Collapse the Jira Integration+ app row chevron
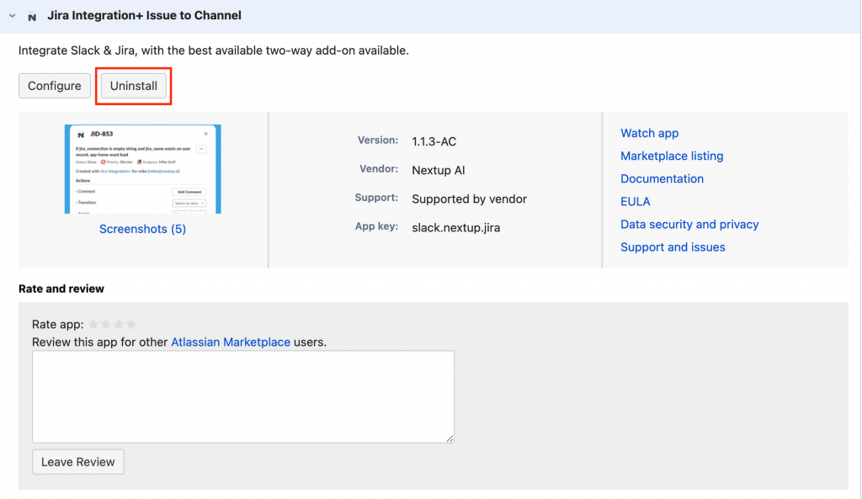This screenshot has height=499, width=862. 12,16
